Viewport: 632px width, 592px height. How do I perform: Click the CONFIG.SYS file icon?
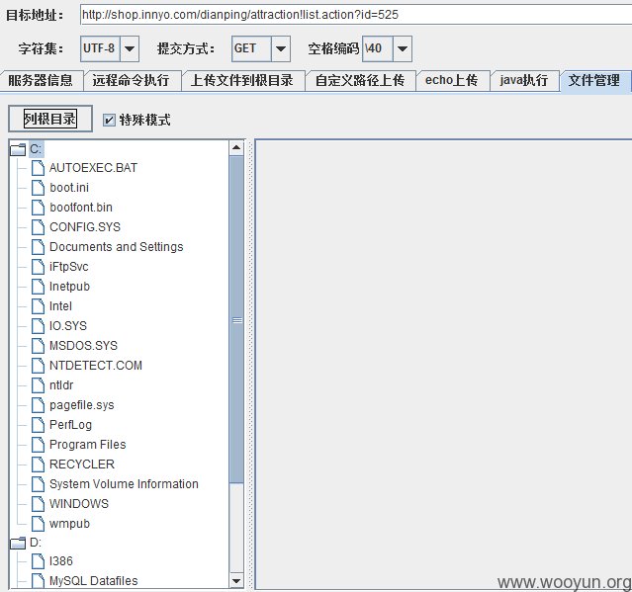[x=38, y=226]
